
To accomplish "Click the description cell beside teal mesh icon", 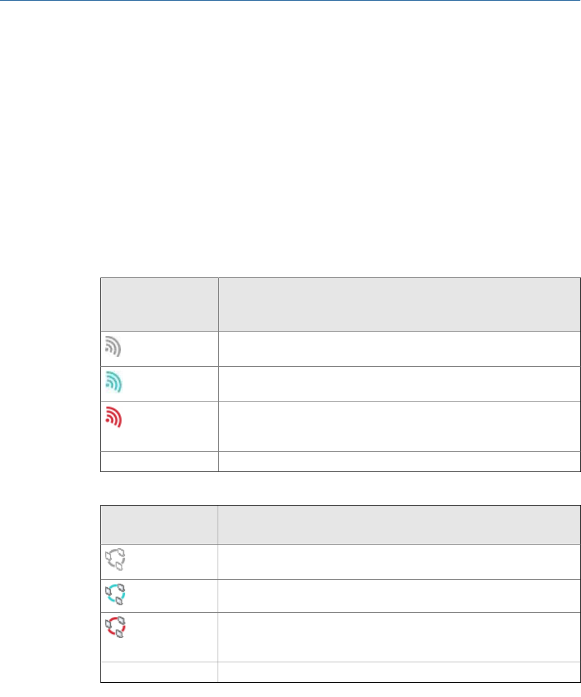I will click(399, 595).
